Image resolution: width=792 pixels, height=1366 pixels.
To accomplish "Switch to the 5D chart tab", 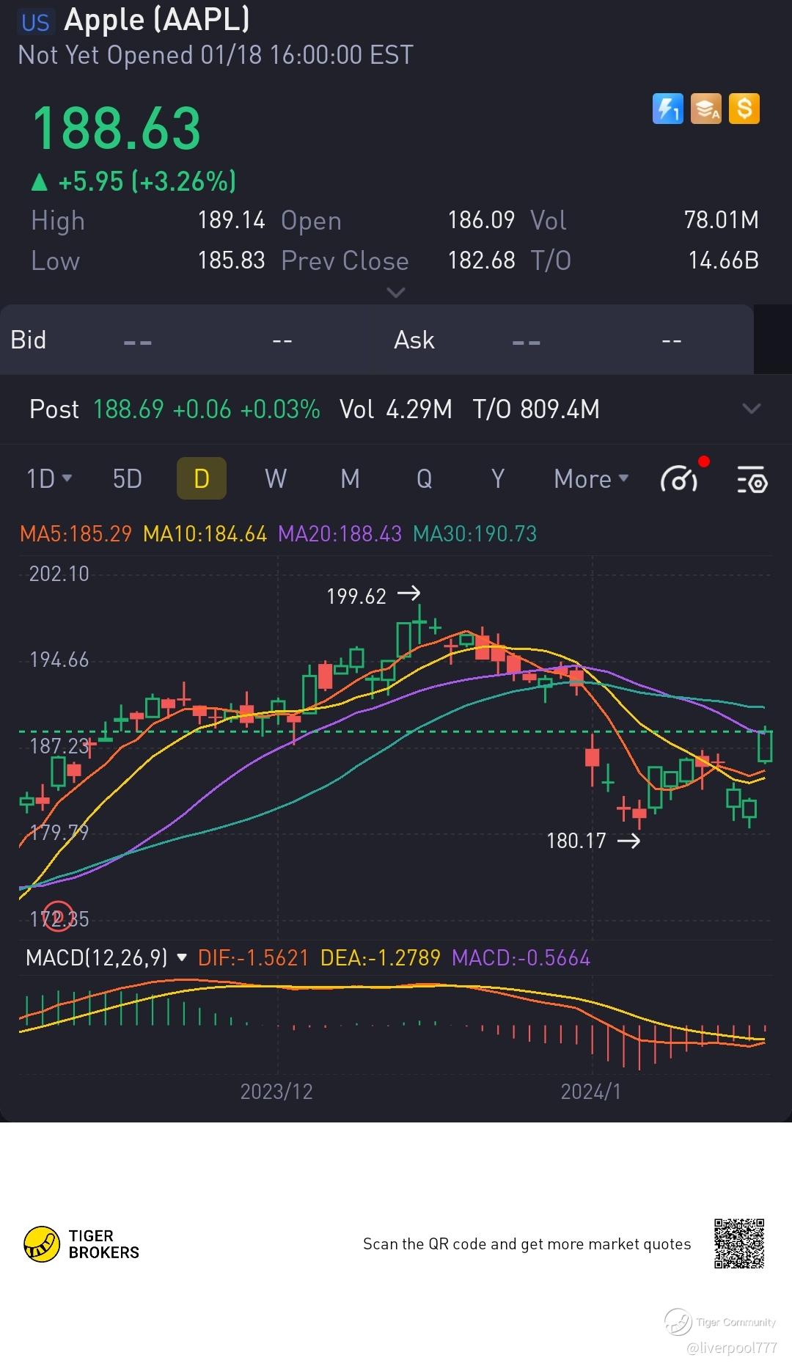I will coord(127,479).
